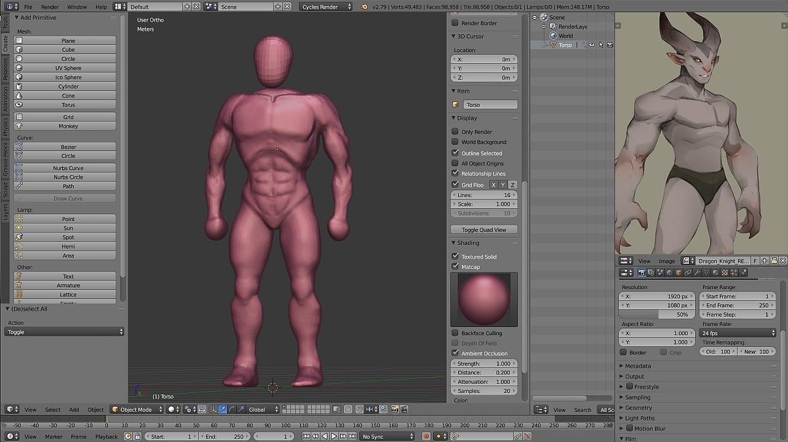Open the Cycles Render engine dropdown
This screenshot has height=442, width=788.
point(327,7)
